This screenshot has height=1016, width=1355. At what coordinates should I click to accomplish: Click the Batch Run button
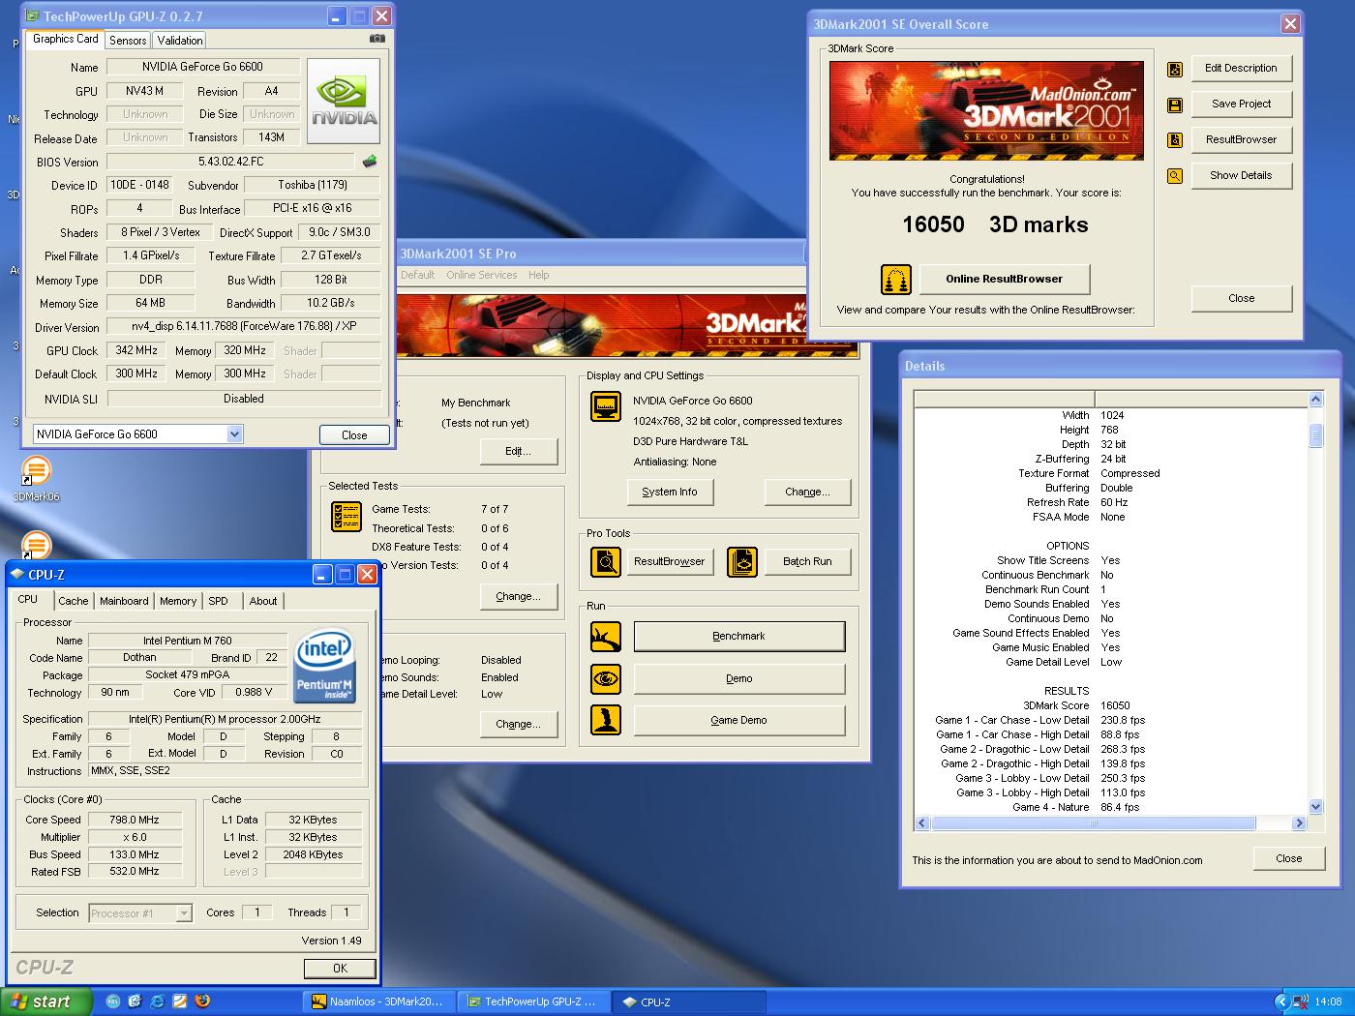(x=807, y=562)
